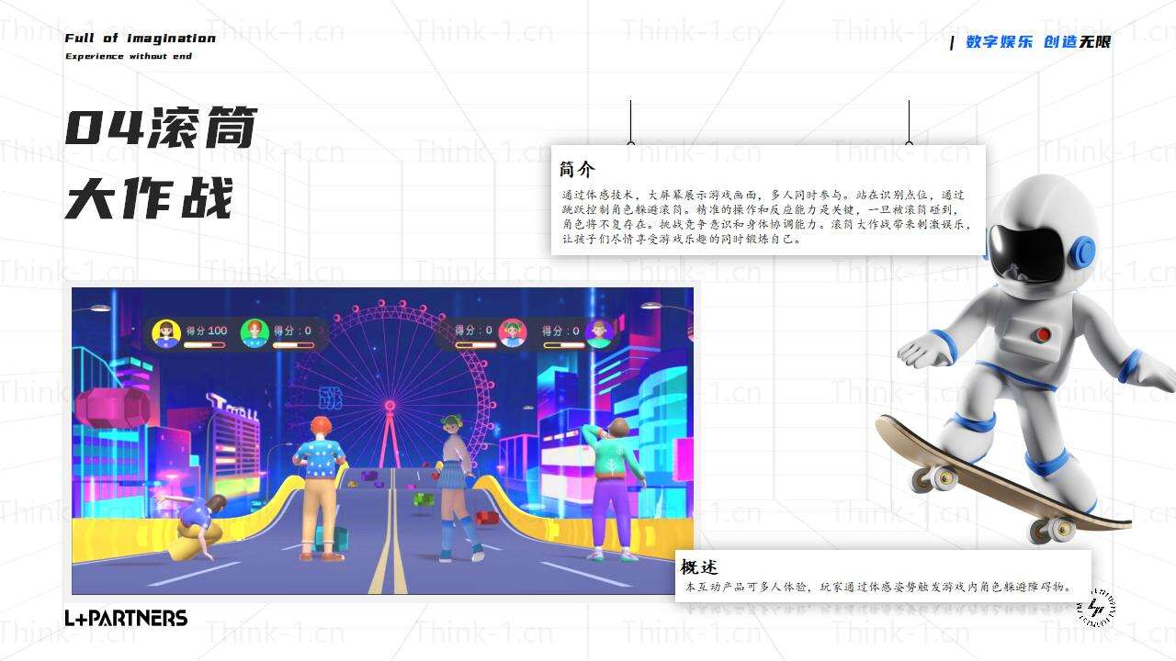Click the L+PARTNERS logo
Screen dimensions: 1176x661
126,618
